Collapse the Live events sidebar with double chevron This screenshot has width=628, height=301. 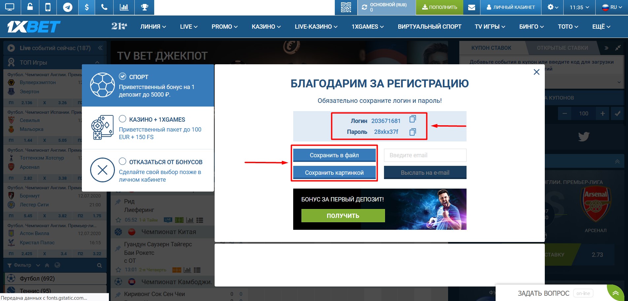[100, 48]
